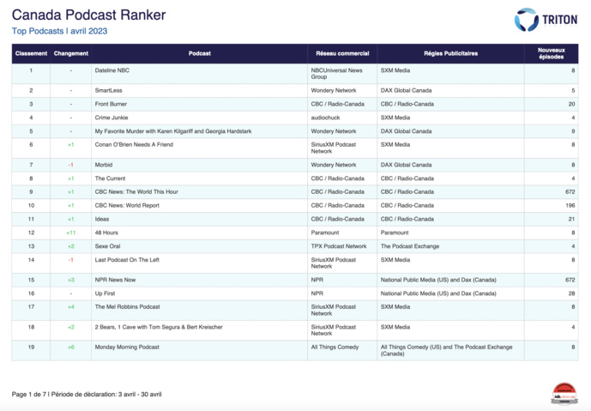Click Last Podcast On The Left
The width and height of the screenshot is (591, 411).
(x=127, y=260)
